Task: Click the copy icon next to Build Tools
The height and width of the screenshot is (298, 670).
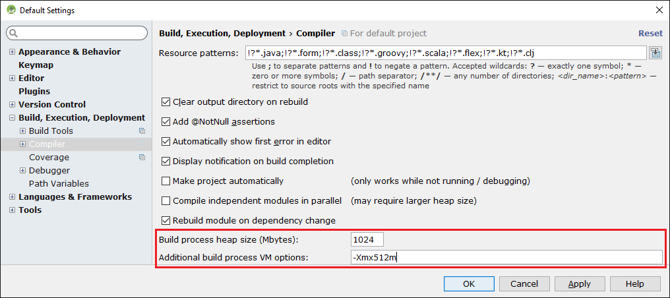Action: pyautogui.click(x=142, y=131)
